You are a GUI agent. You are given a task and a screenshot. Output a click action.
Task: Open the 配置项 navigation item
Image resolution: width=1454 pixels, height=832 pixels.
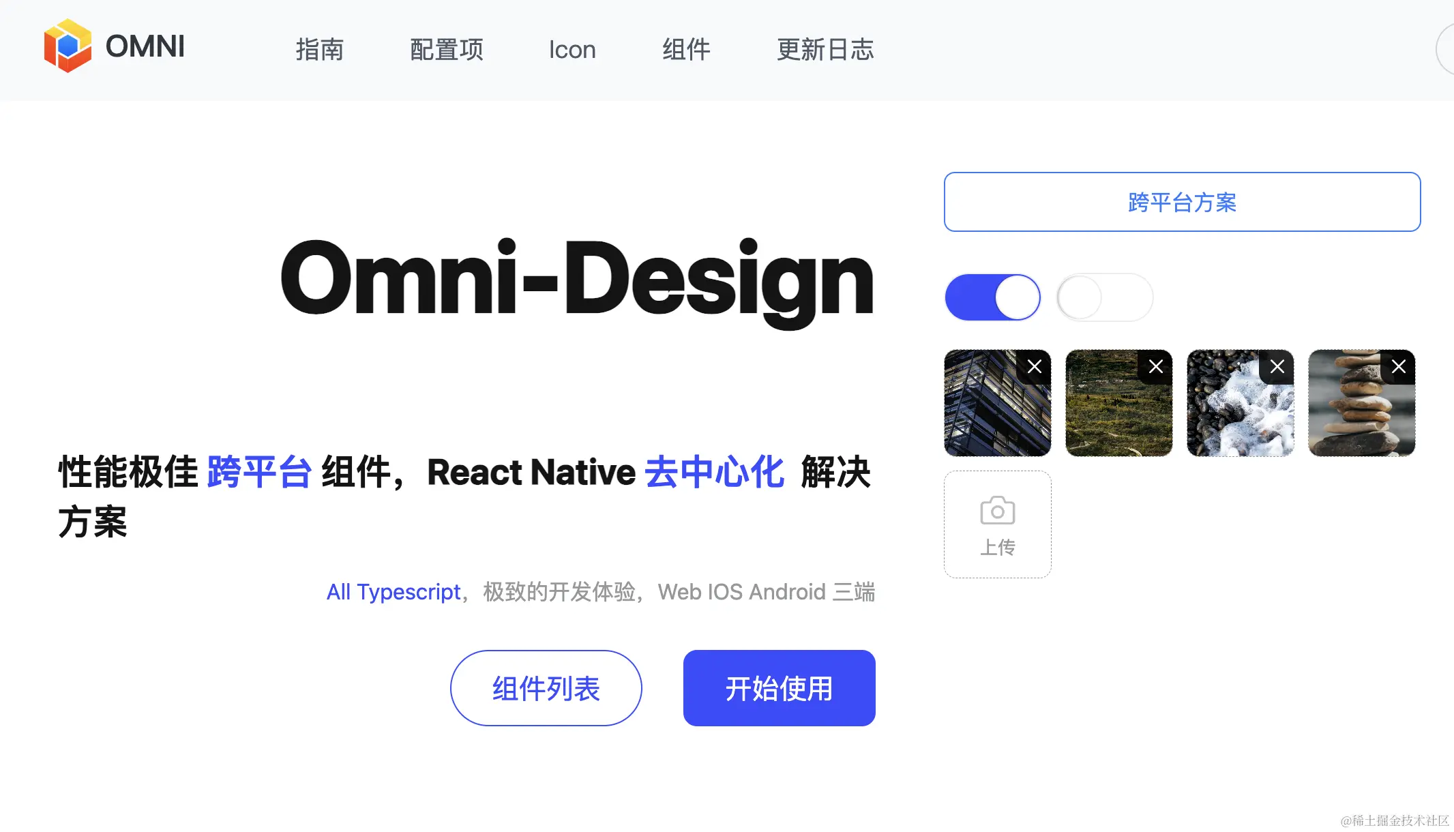pos(447,49)
